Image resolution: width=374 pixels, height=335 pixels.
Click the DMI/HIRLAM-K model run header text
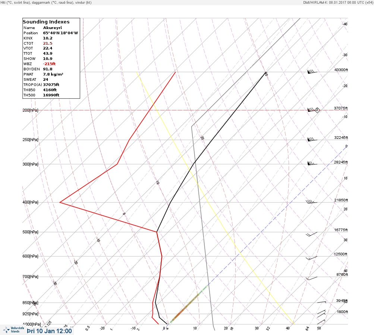click(x=338, y=2)
